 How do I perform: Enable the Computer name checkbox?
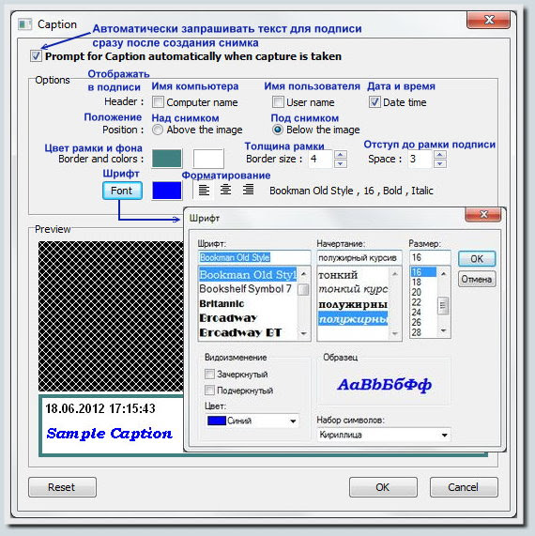pos(158,102)
